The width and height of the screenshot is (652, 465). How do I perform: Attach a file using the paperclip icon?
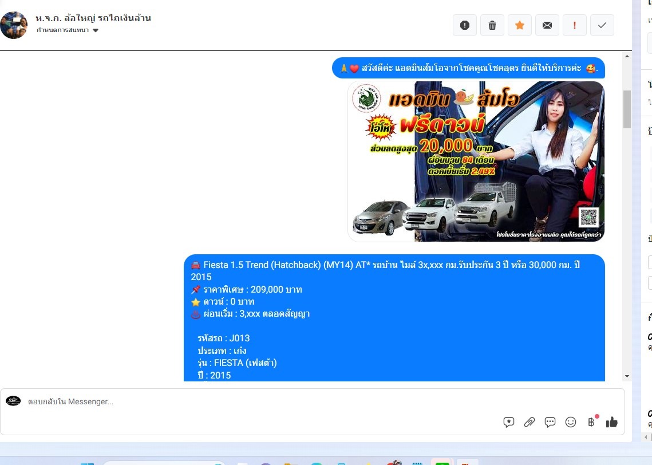pos(529,422)
